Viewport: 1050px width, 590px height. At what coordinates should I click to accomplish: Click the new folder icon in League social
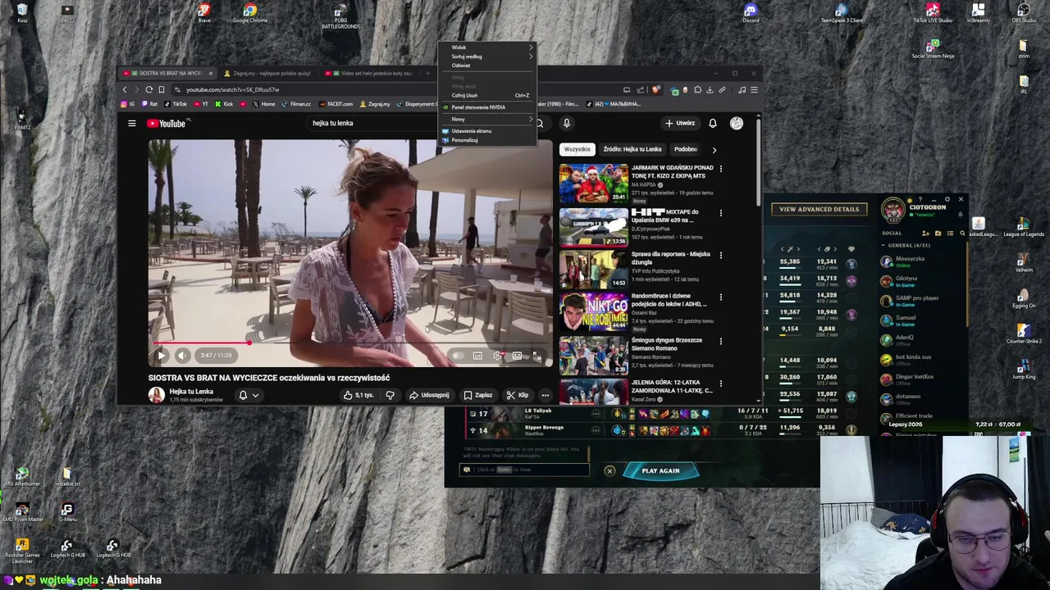938,234
